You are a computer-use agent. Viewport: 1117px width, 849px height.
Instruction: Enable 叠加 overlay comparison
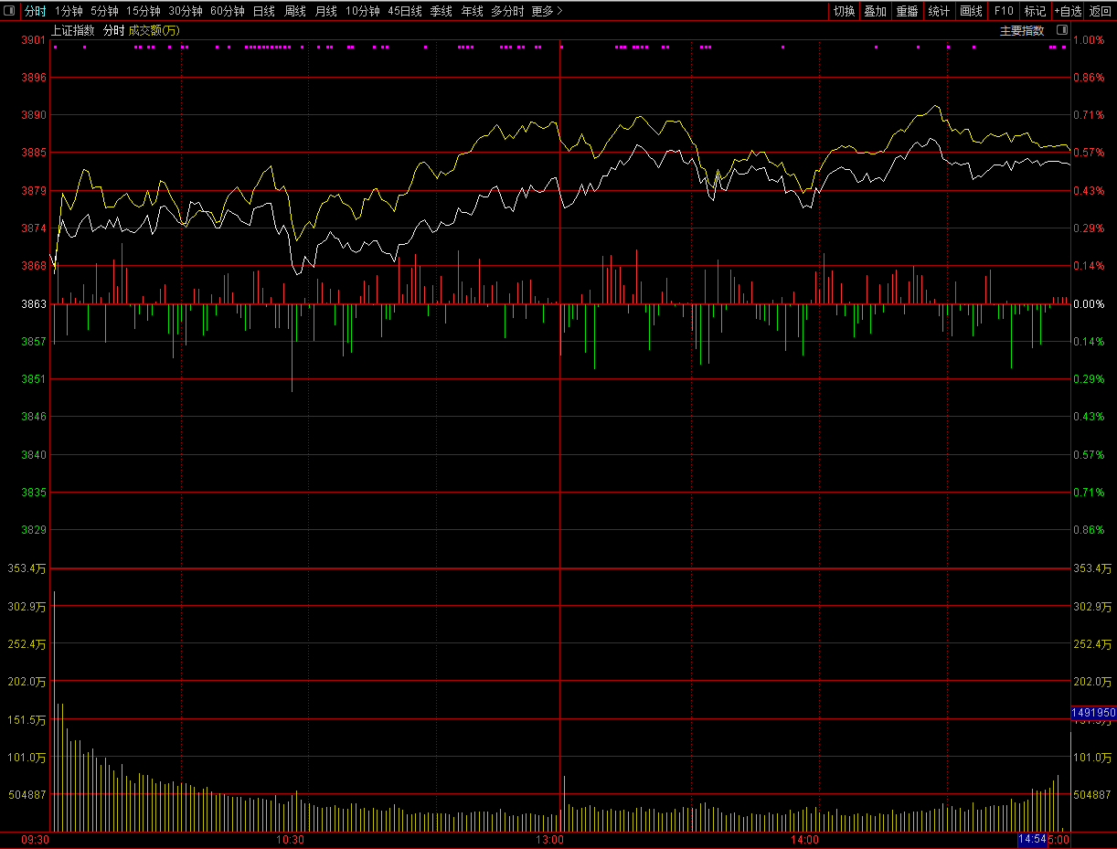coord(875,11)
